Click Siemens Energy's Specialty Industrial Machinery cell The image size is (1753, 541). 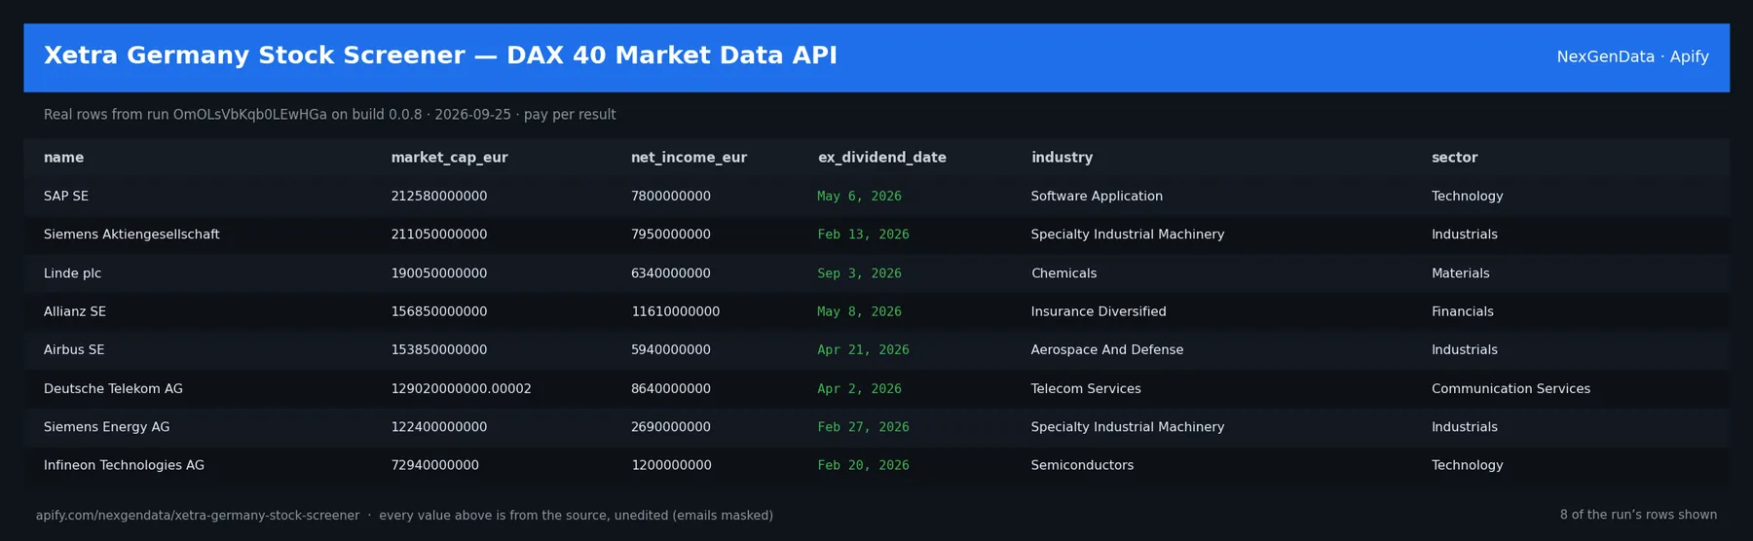1128,427
